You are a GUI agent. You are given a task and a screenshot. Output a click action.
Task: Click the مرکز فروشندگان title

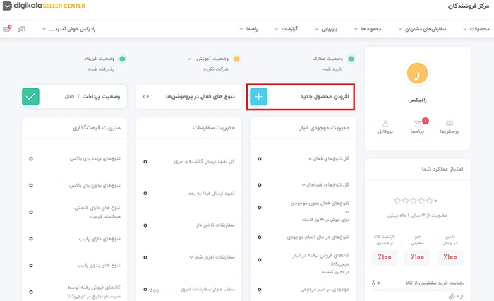coord(469,6)
